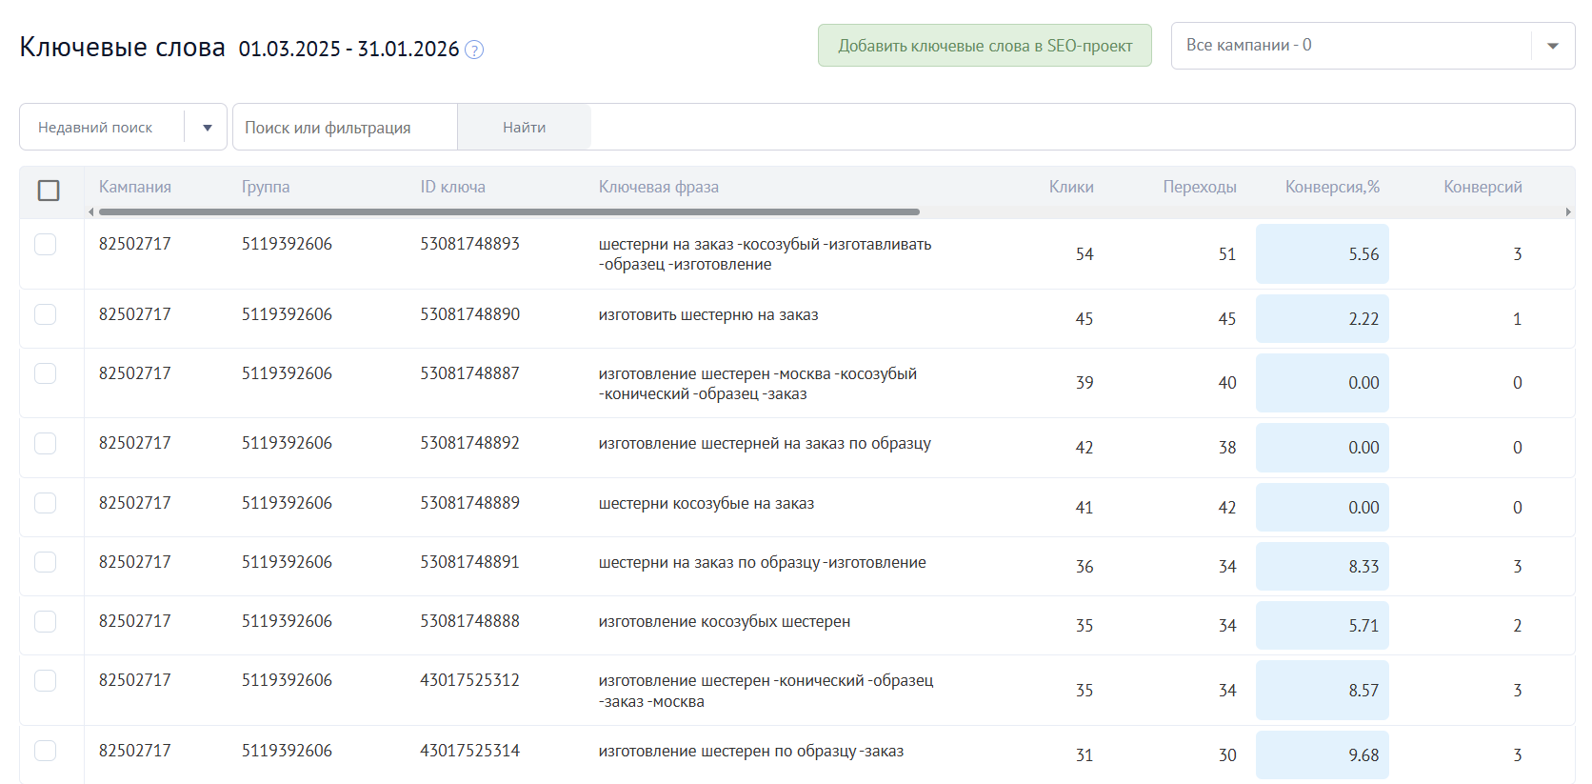Screen dimensions: 1592x784
Task: Check the row with key ID 53081748888
Action: coord(45,621)
